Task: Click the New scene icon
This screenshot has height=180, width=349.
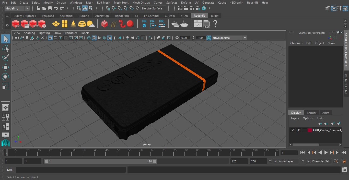Action: pyautogui.click(x=38, y=8)
